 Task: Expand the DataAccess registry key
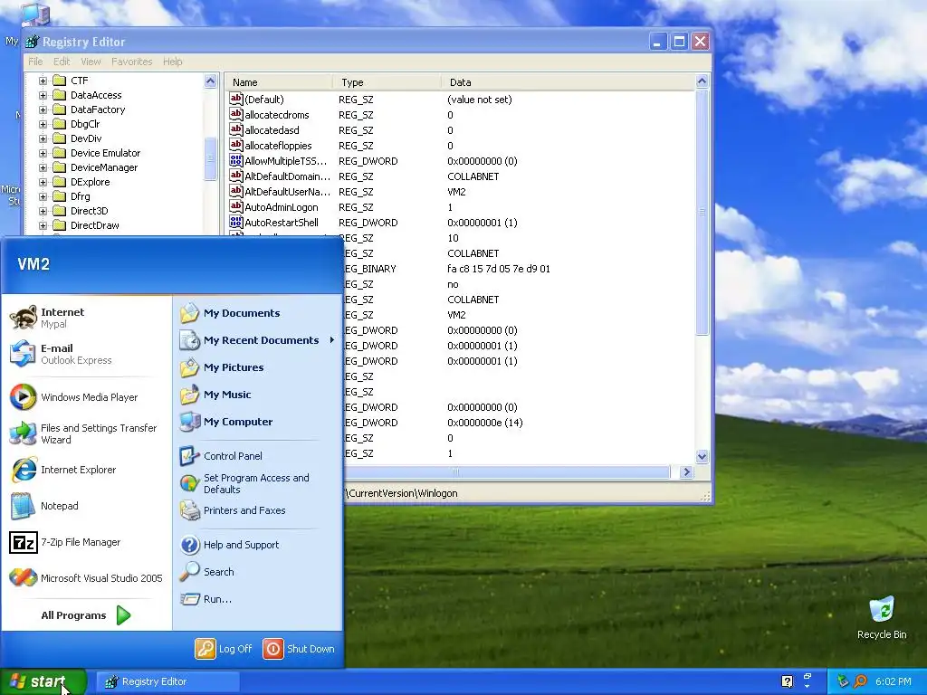pyautogui.click(x=43, y=95)
